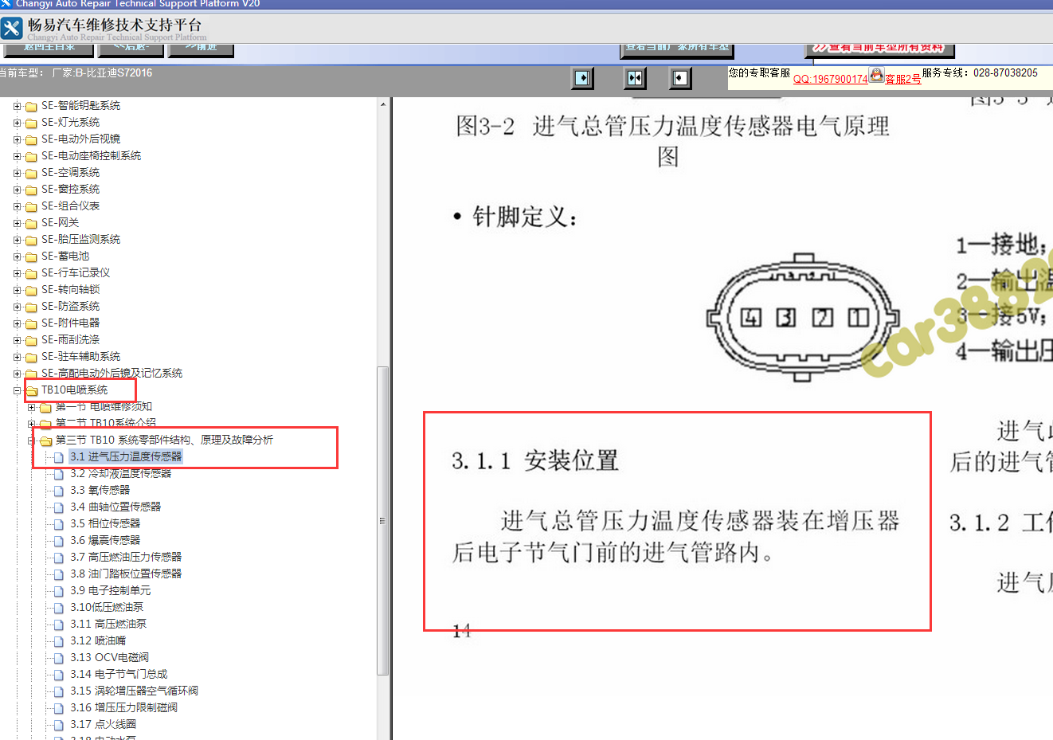Image resolution: width=1053 pixels, height=740 pixels.
Task: Click document icon of 3.11 高压燃油泵
Action: (58, 624)
